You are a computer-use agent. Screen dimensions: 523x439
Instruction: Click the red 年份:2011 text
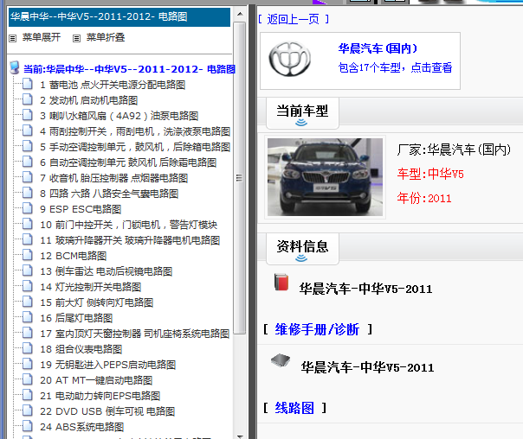tap(424, 199)
